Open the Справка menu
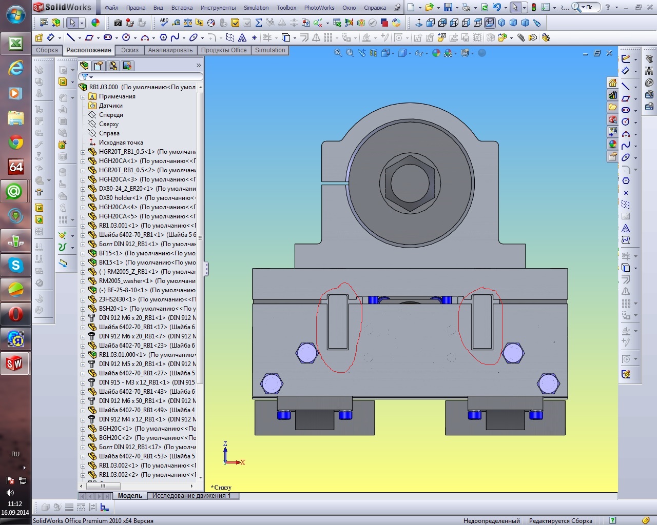 [375, 8]
